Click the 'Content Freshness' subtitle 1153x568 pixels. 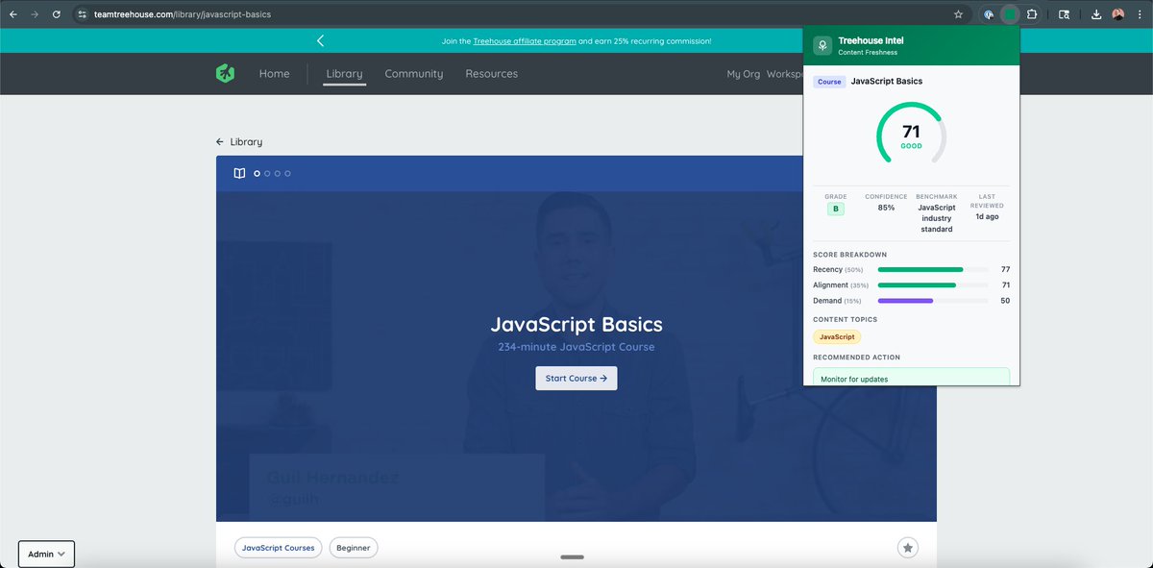point(868,53)
